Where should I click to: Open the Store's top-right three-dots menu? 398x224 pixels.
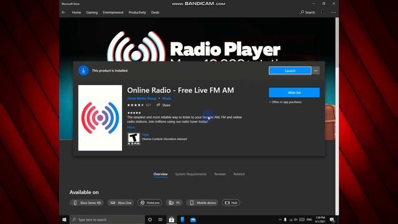pyautogui.click(x=333, y=12)
